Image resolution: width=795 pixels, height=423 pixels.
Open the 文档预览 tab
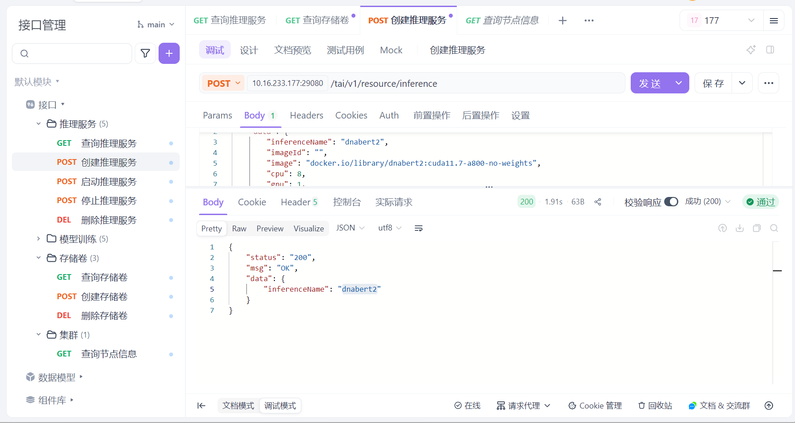click(292, 50)
